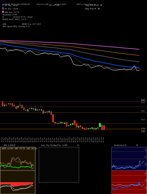This screenshot has height=194, width=147.
Task: Click the 57.07 price axis label
Action: click(143, 111)
